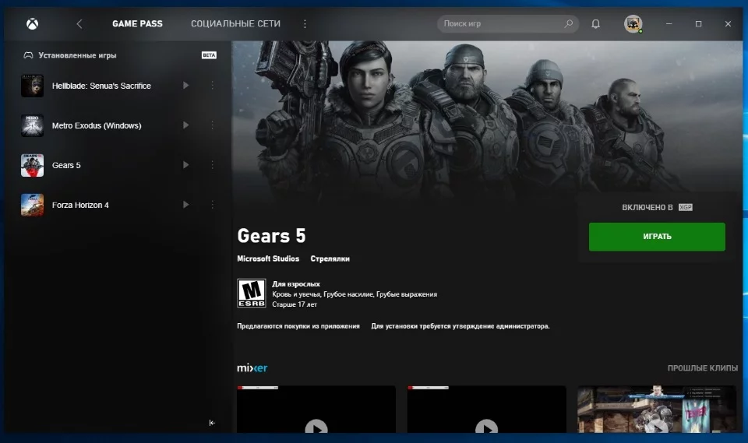
Task: Open options menu for Gears 5 row
Action: point(212,165)
